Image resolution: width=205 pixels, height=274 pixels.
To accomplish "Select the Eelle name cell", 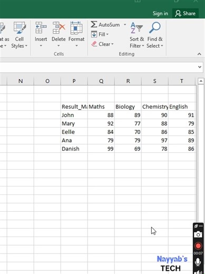I will coord(74,132).
